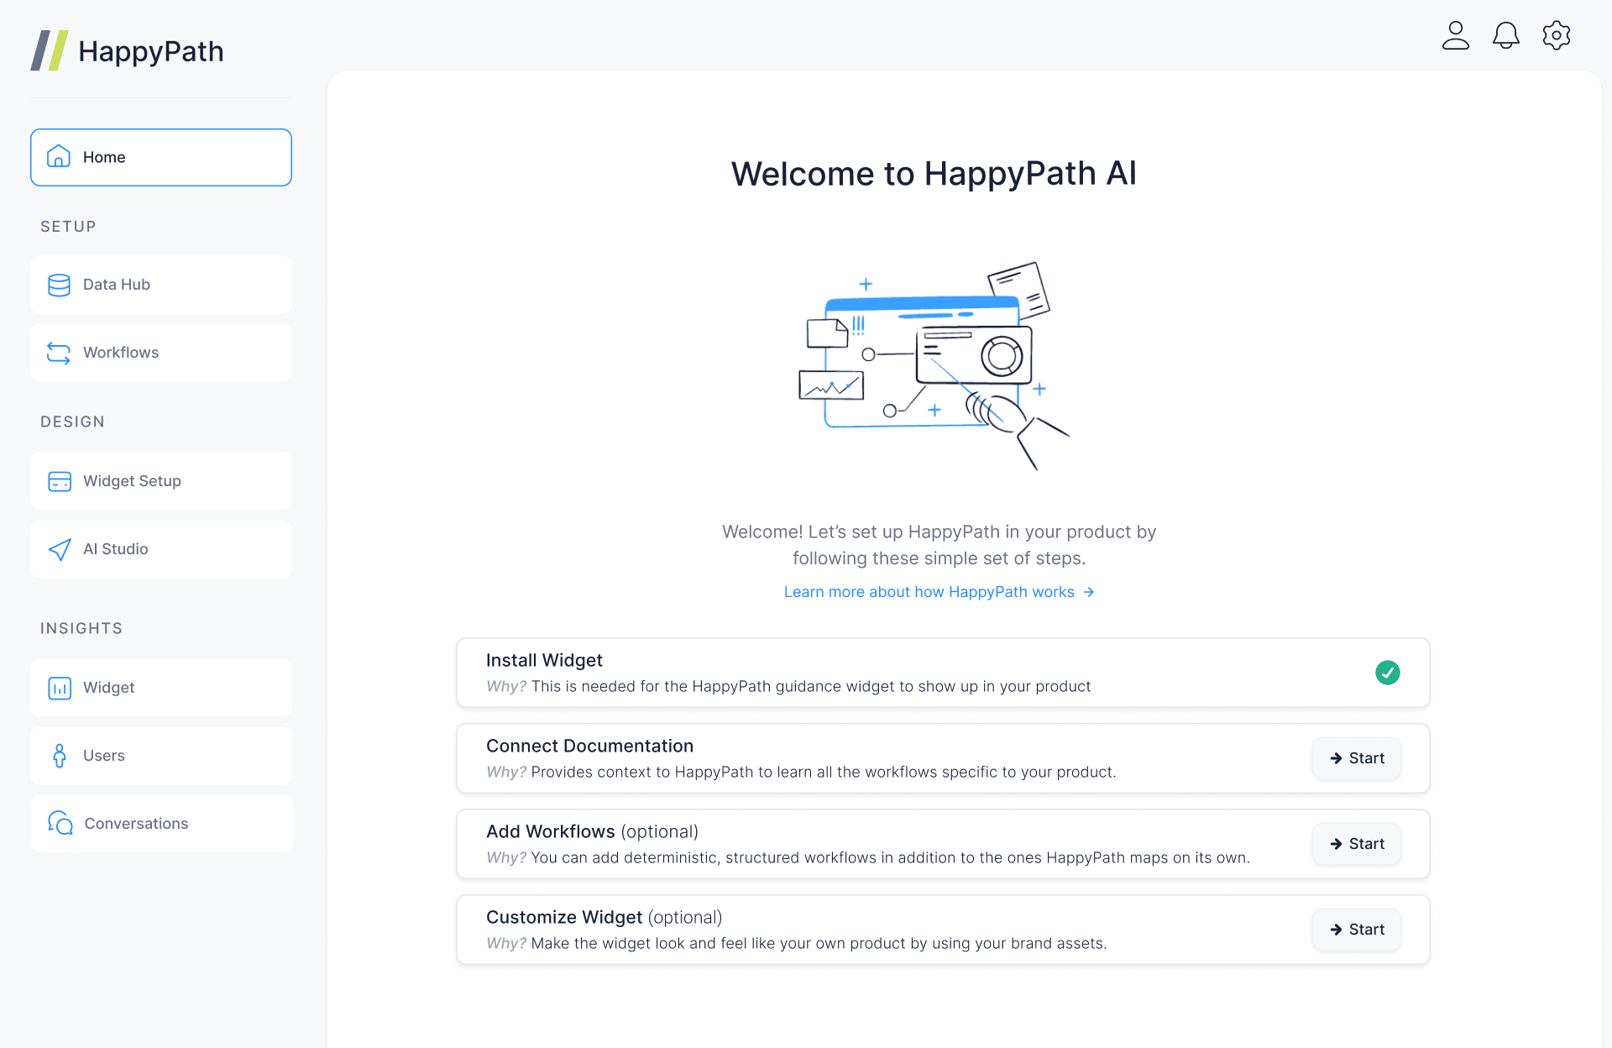
Task: Click the green Install Widget checkmark
Action: point(1387,673)
